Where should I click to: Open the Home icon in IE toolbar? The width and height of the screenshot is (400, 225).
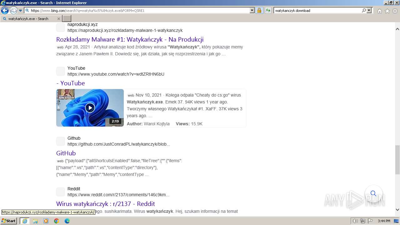[x=379, y=11]
